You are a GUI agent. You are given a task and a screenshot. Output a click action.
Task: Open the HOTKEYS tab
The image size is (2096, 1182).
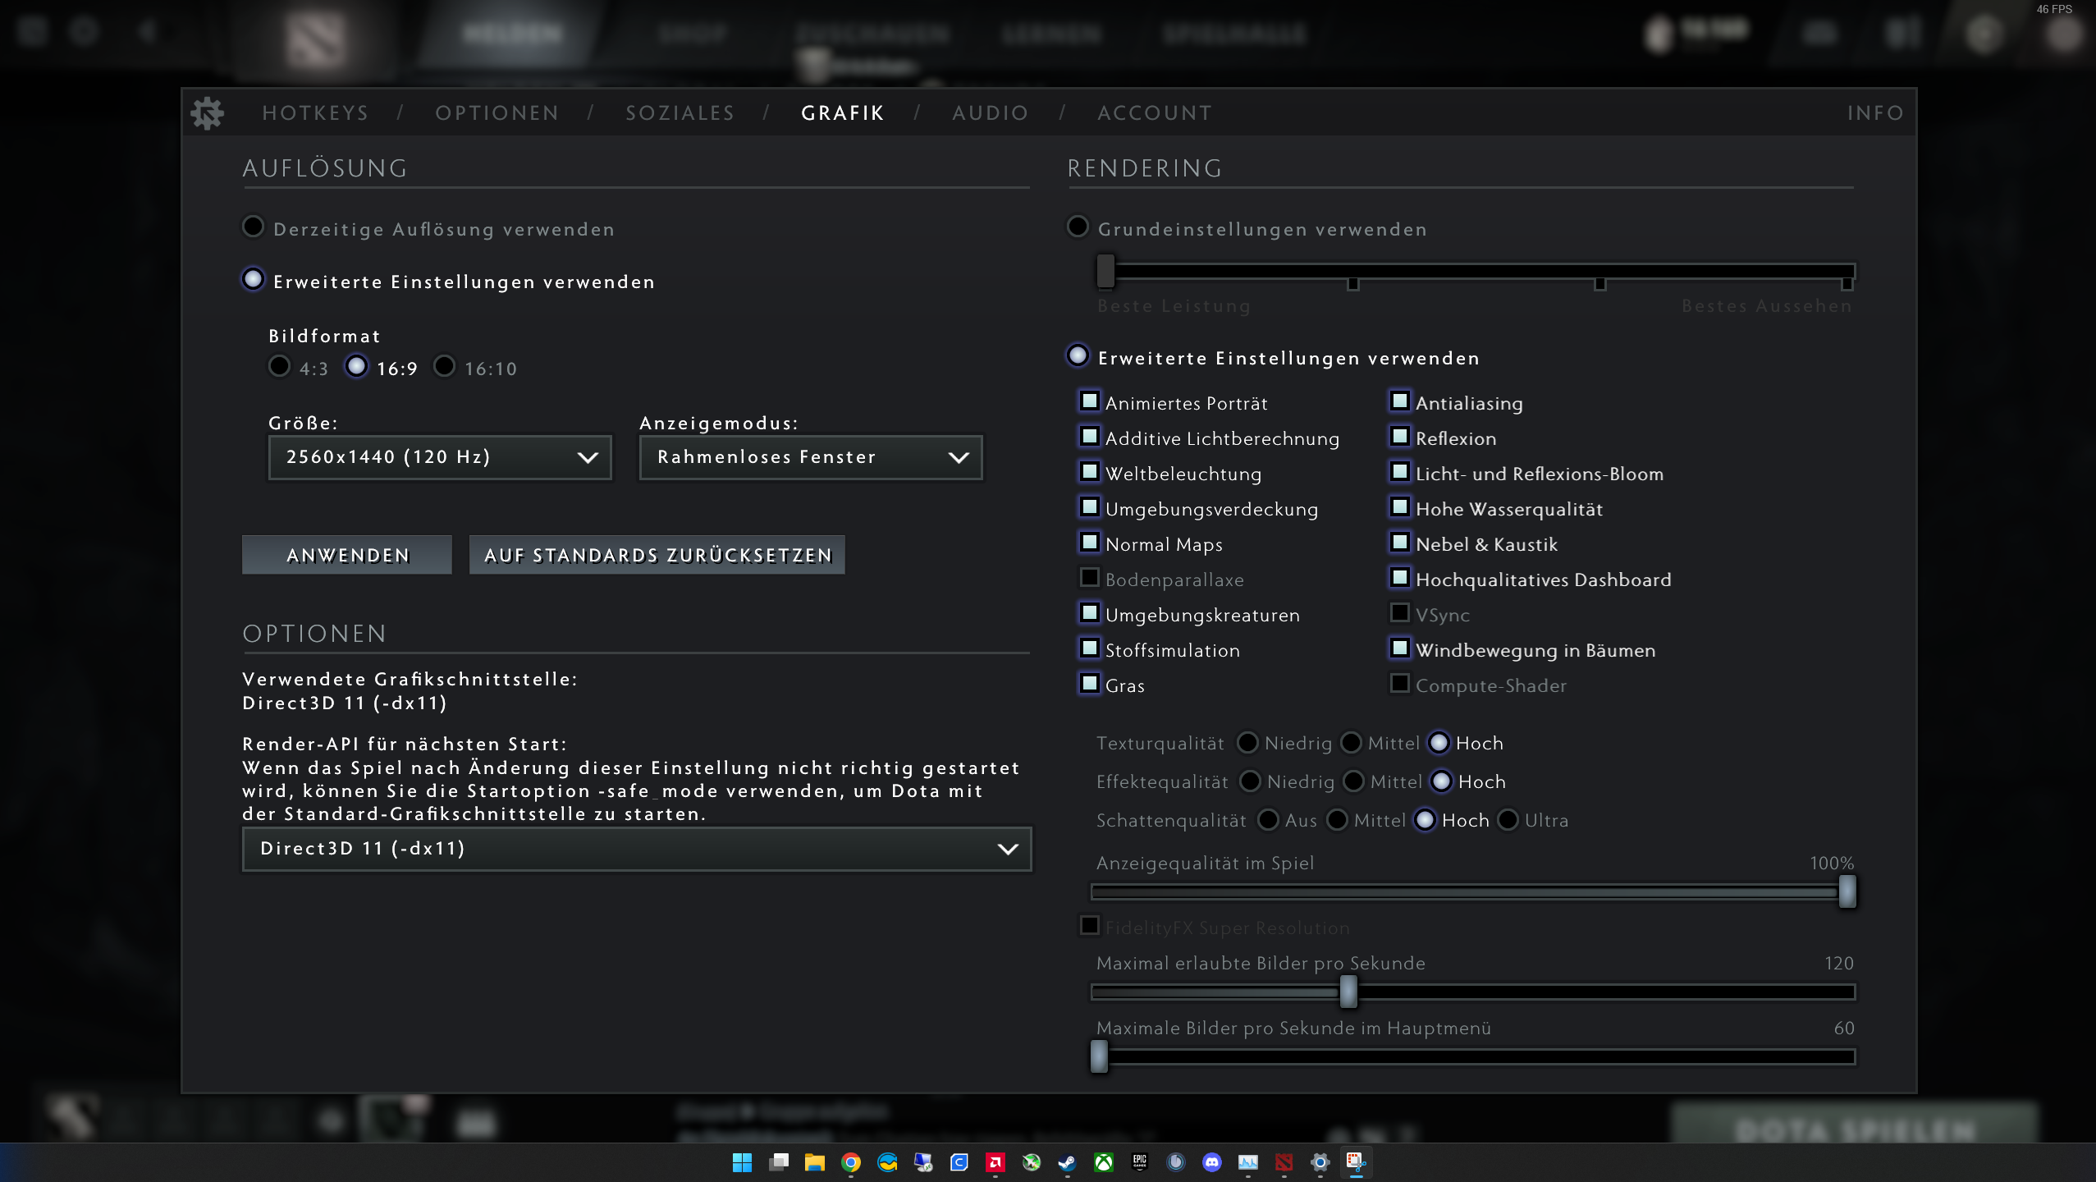[315, 113]
